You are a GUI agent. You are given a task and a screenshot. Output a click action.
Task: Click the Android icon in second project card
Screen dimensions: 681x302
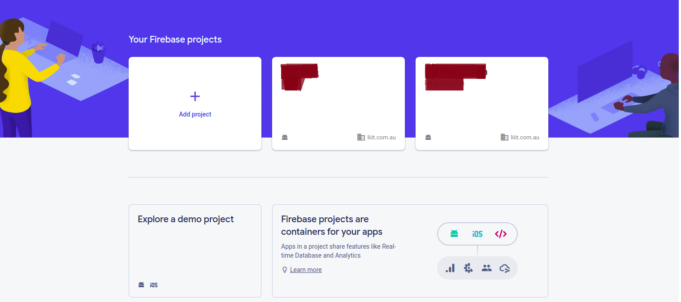pos(428,137)
